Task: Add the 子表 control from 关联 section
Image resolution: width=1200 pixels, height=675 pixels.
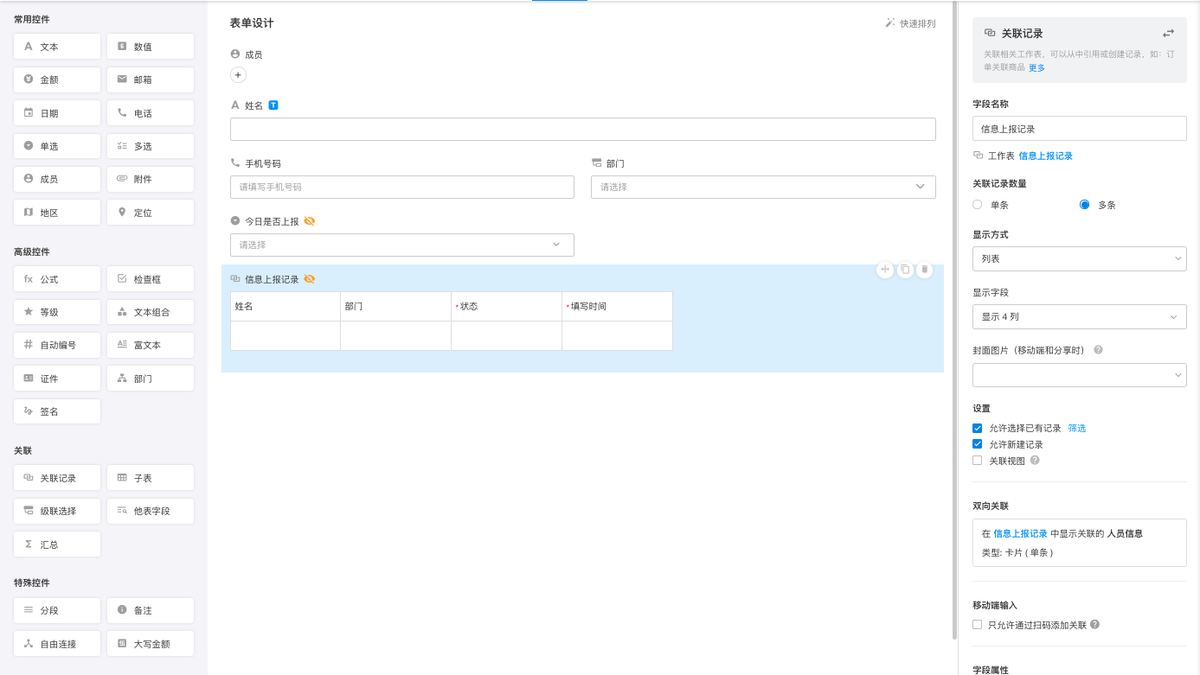Action: 151,478
